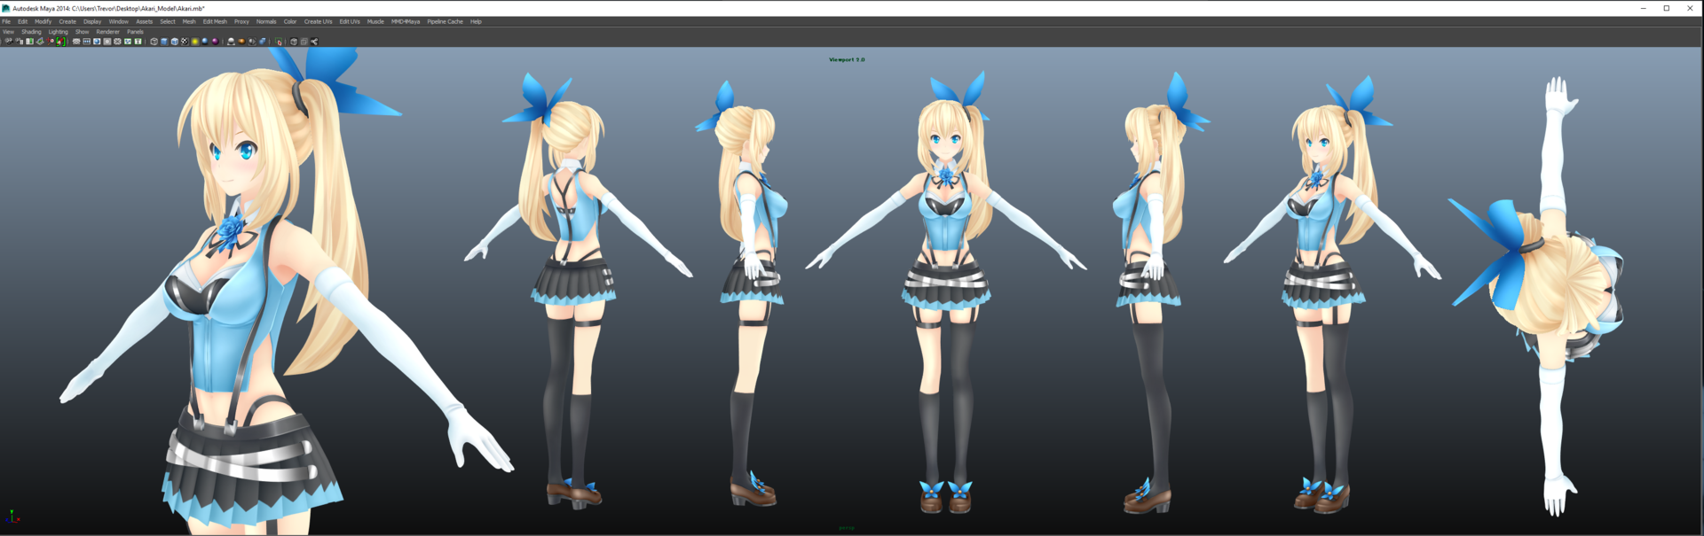Enable Use All Lights yellow bulb
Image resolution: width=1704 pixels, height=536 pixels.
[195, 42]
